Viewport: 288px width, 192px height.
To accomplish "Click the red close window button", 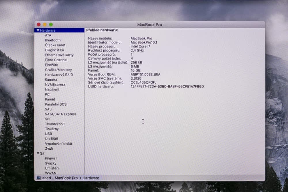I will click(x=39, y=24).
